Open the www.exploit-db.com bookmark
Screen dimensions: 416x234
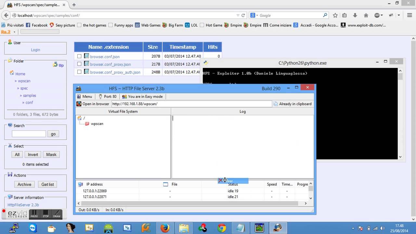tap(363, 25)
